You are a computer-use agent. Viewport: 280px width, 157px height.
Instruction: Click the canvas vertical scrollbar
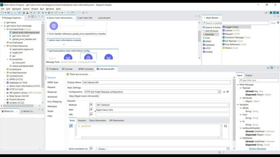(x=199, y=36)
